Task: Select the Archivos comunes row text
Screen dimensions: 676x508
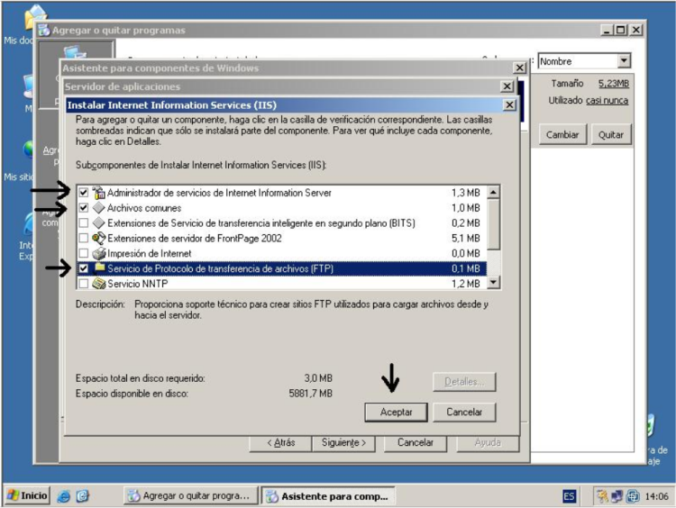Action: pos(144,208)
